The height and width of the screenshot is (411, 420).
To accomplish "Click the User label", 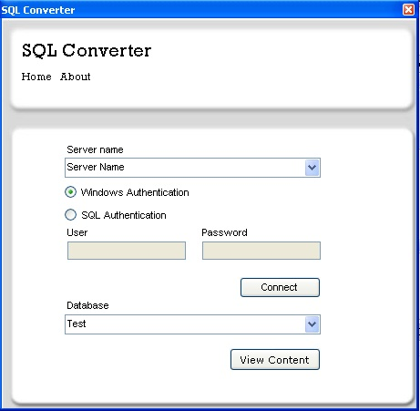I will click(77, 232).
